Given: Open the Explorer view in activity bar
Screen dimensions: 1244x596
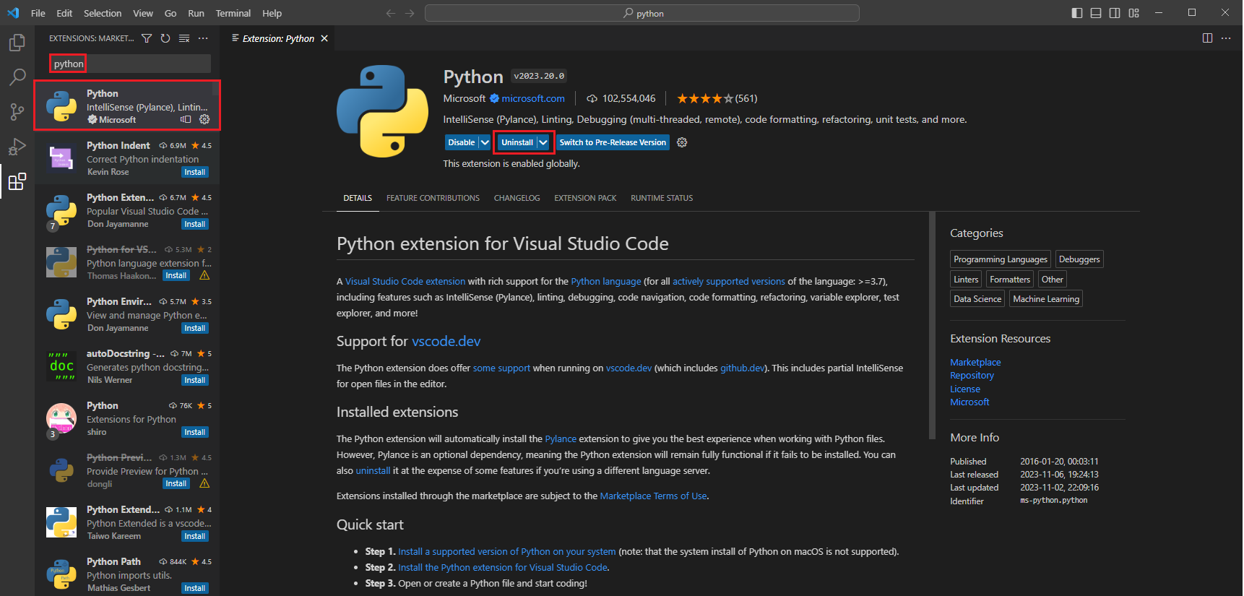Looking at the screenshot, I should click(x=17, y=43).
